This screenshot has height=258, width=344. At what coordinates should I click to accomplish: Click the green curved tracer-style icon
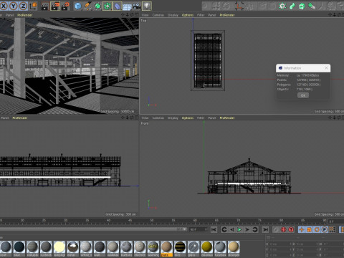(292, 6)
